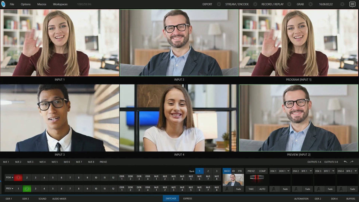Toggle PREVIZ button beside COMP
This screenshot has width=359, height=202.
click(x=251, y=171)
